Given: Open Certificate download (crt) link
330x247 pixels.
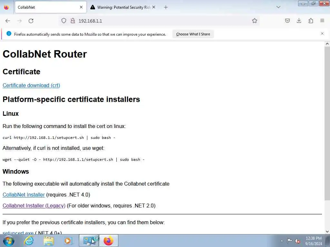Looking at the screenshot, I should tap(31, 85).
